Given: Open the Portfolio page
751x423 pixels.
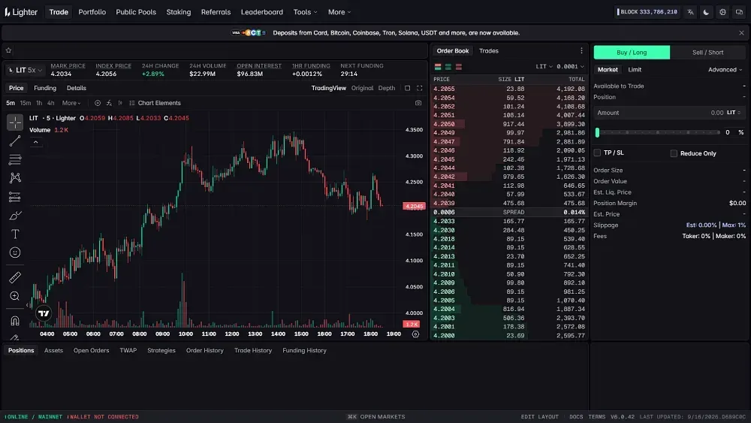Looking at the screenshot, I should click(92, 12).
